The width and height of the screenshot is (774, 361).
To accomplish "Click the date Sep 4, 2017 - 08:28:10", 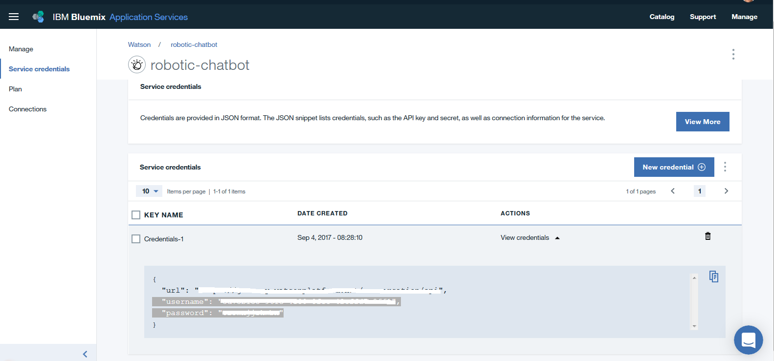I will tap(330, 237).
